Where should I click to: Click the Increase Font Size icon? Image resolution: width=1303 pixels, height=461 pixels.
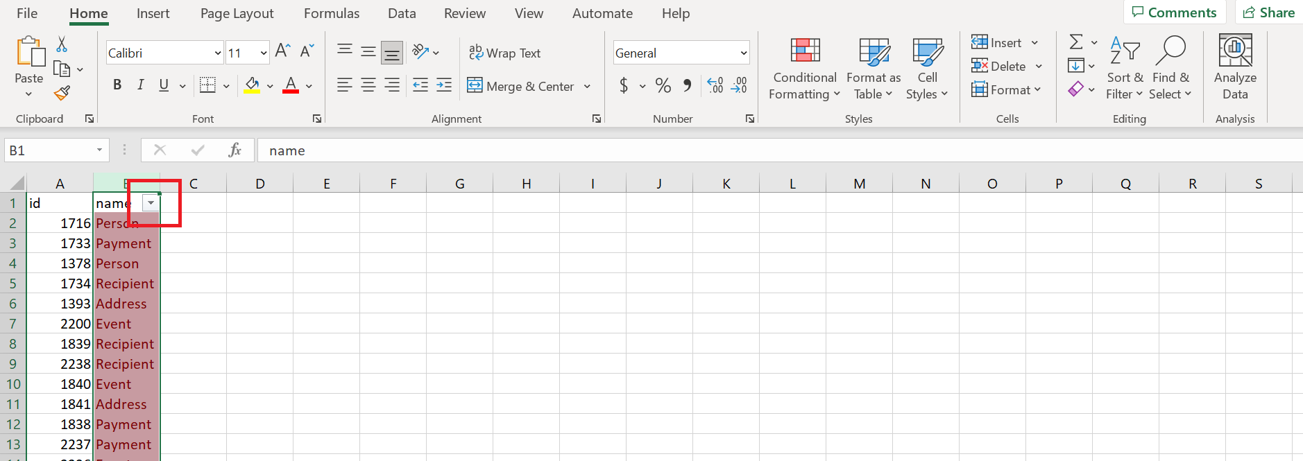[x=282, y=51]
